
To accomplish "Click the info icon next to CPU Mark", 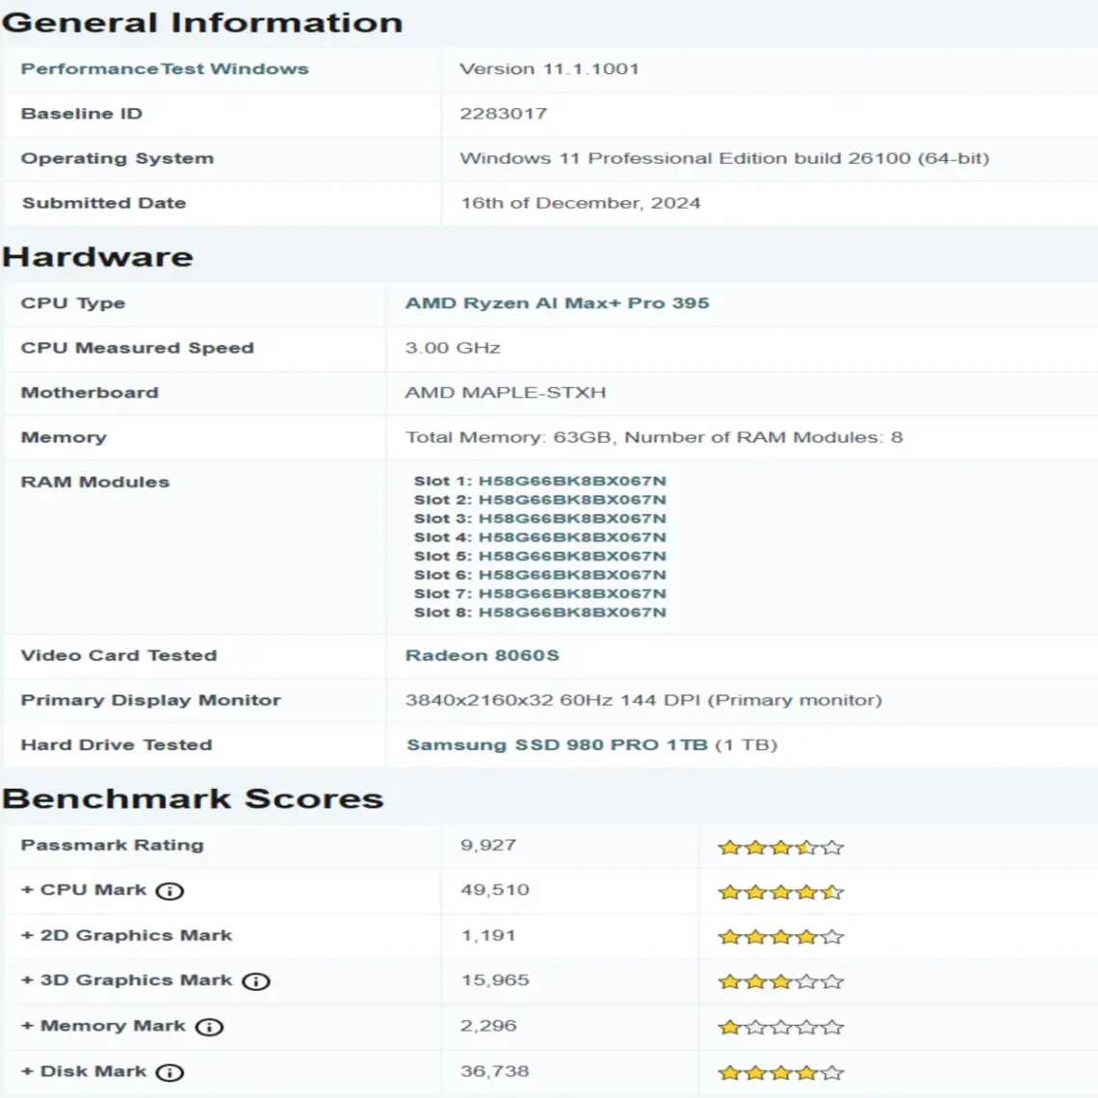I will coord(170,891).
